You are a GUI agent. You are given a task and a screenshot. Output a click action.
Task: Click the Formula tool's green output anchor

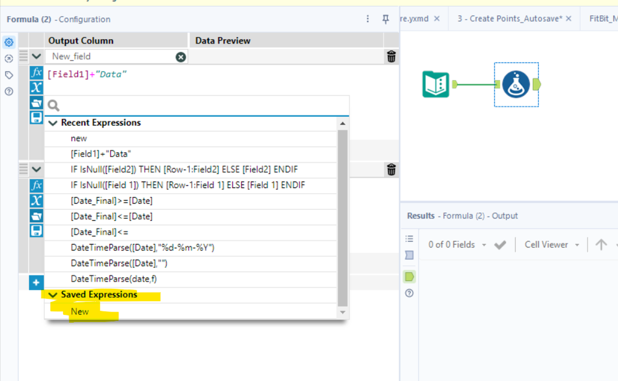click(x=536, y=84)
